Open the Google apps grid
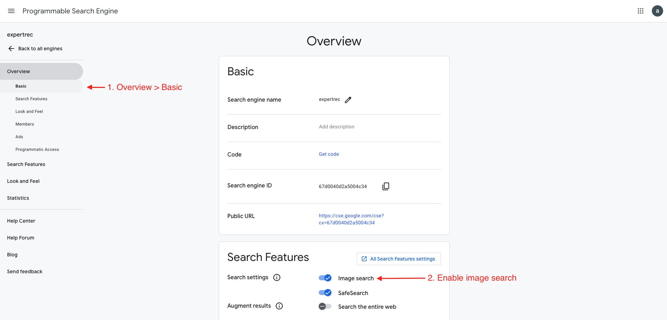This screenshot has width=667, height=320. (x=640, y=11)
